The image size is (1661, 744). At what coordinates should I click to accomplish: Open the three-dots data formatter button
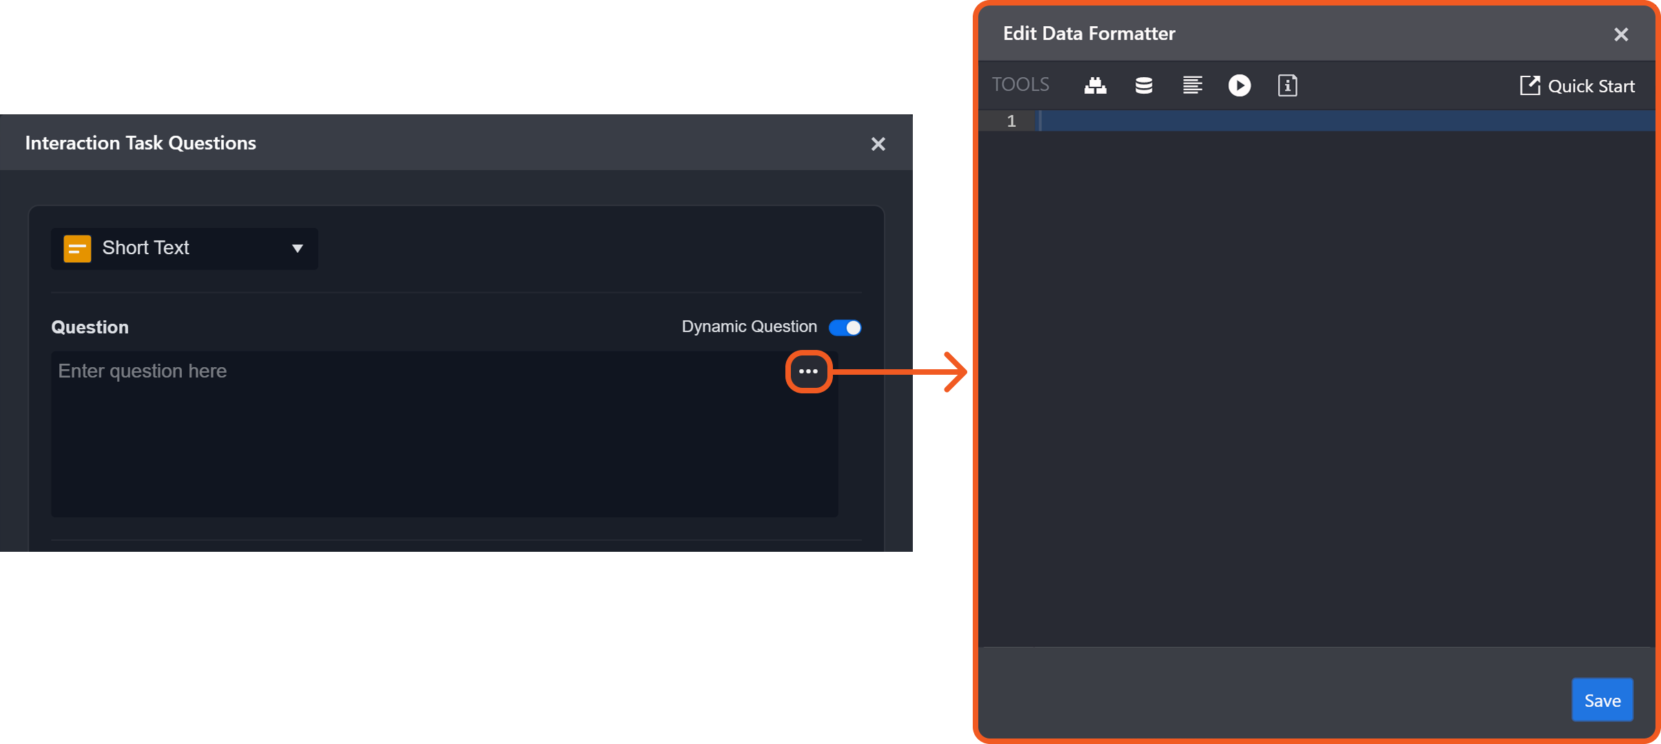click(808, 372)
